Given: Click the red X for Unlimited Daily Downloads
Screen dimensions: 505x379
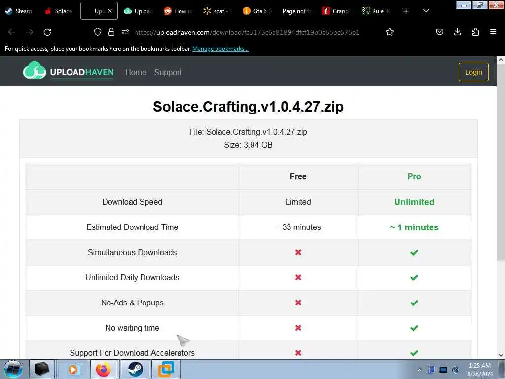Looking at the screenshot, I should 298,277.
